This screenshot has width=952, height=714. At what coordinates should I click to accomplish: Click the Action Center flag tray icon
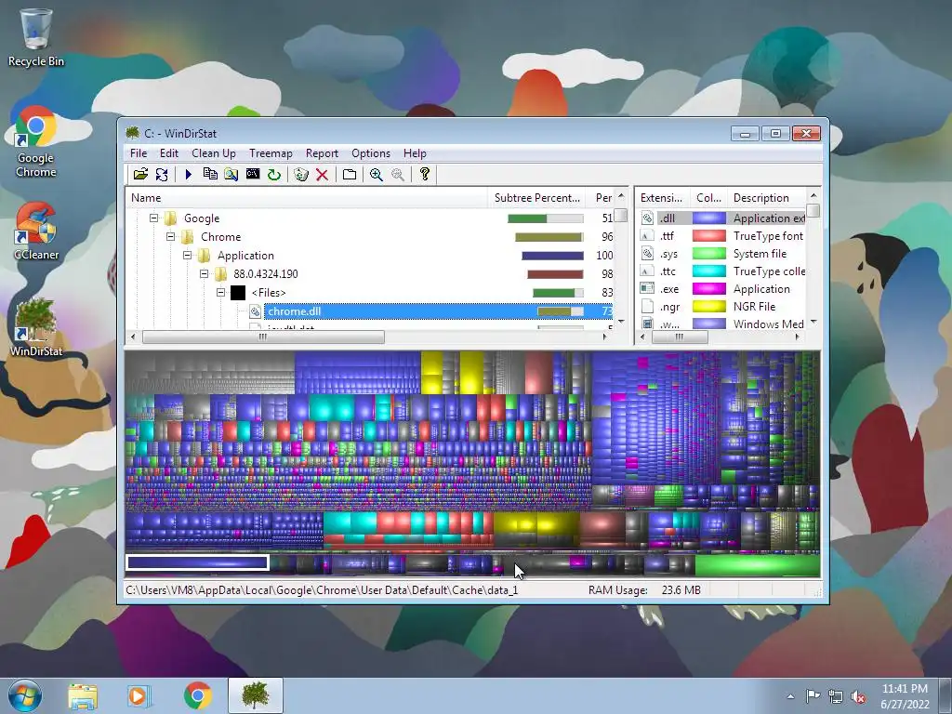[x=813, y=696]
